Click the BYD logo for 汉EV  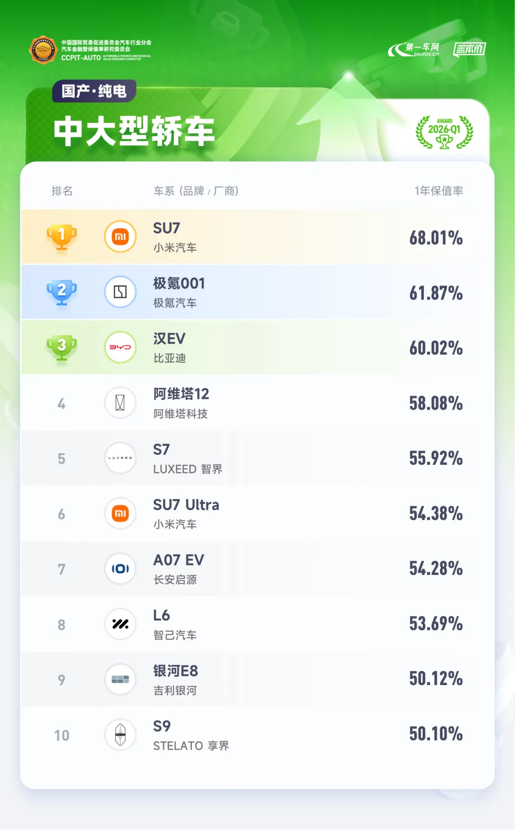(120, 347)
